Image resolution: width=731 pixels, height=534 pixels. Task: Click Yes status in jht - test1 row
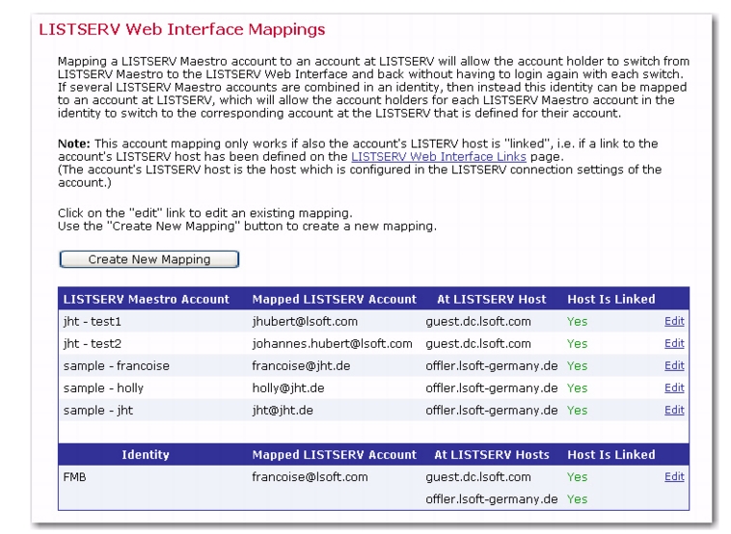point(577,322)
